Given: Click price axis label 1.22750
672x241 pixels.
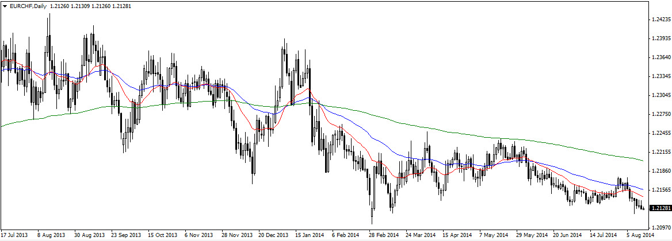Looking at the screenshot, I should [660, 114].
